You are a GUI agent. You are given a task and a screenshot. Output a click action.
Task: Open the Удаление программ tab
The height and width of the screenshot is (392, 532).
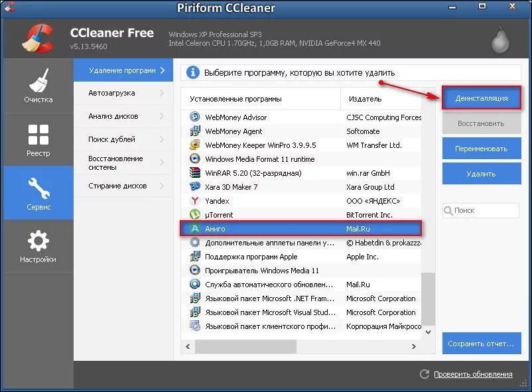point(123,70)
